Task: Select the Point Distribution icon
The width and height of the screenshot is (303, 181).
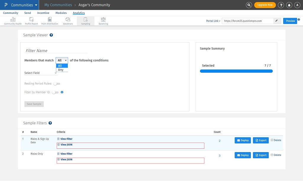Action: (x=49, y=20)
